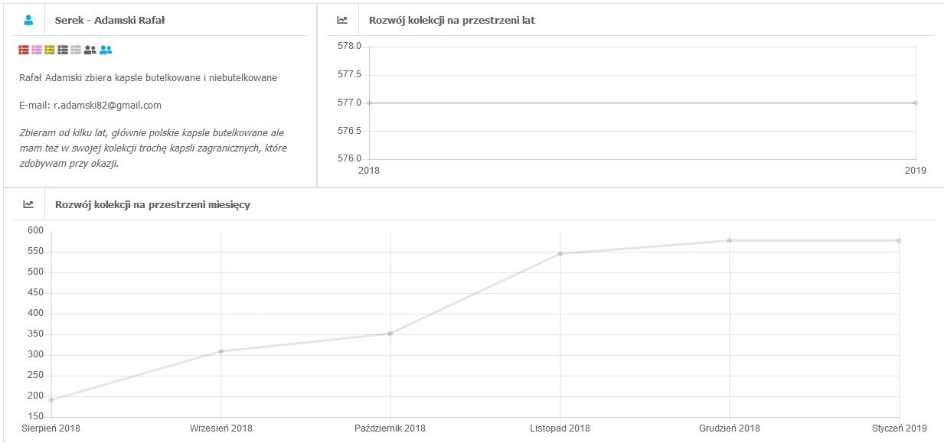Click the Styczeń 2019 data point
This screenshot has width=944, height=443.
pyautogui.click(x=899, y=240)
